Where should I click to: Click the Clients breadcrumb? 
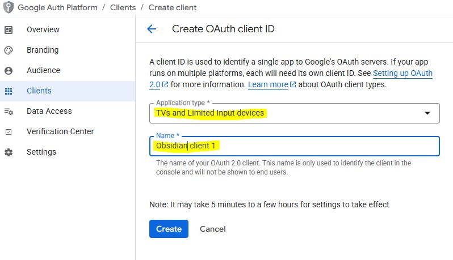pyautogui.click(x=123, y=7)
